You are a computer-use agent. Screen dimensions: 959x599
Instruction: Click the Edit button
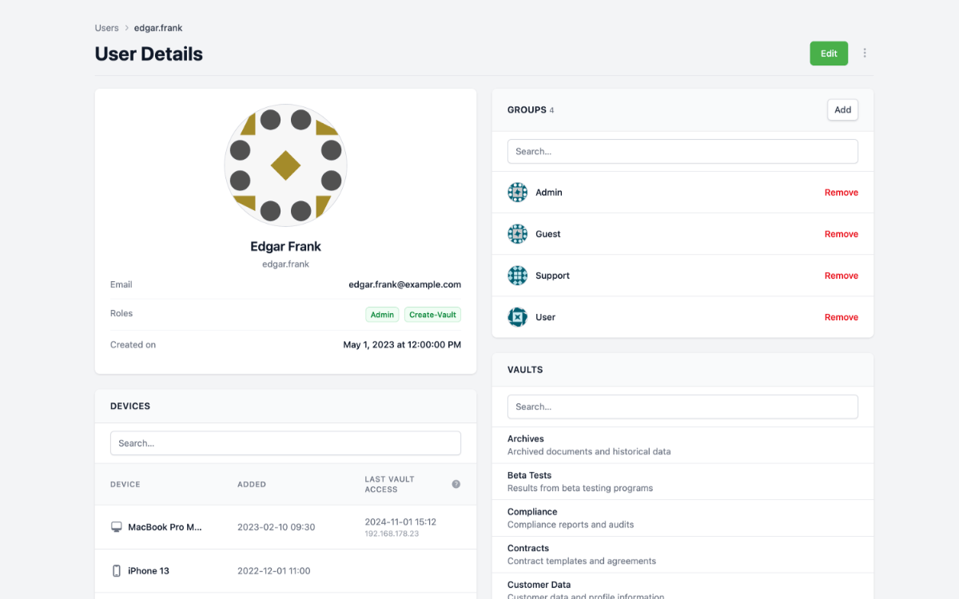pyautogui.click(x=829, y=53)
